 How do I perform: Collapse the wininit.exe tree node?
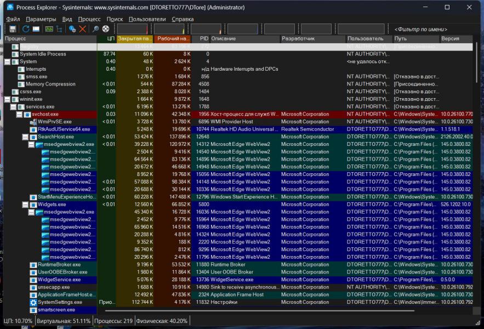coord(7,99)
